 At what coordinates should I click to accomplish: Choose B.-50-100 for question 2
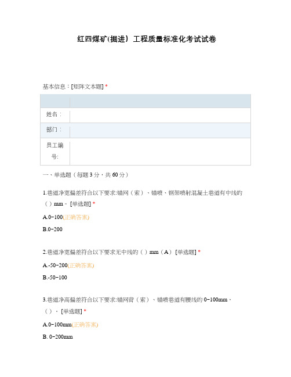click(55, 277)
